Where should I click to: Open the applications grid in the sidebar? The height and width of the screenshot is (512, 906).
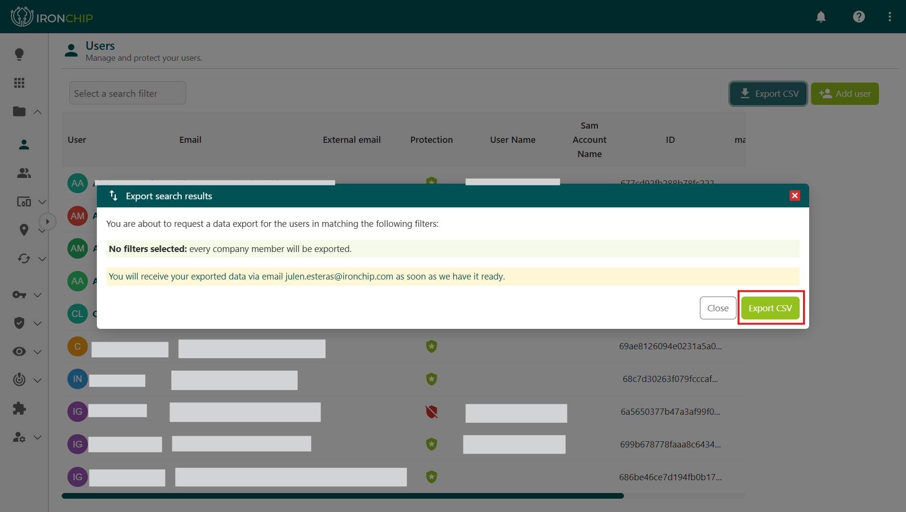coord(19,83)
